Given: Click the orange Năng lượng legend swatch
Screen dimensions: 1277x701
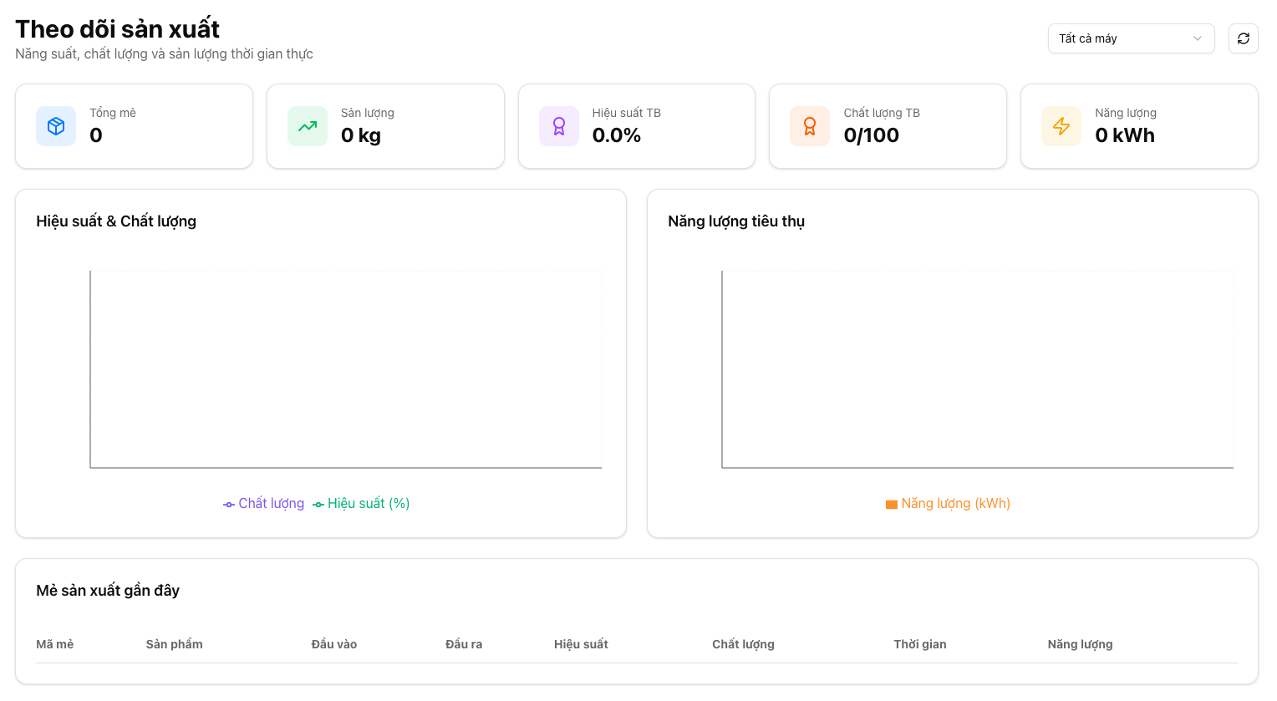Looking at the screenshot, I should [892, 505].
